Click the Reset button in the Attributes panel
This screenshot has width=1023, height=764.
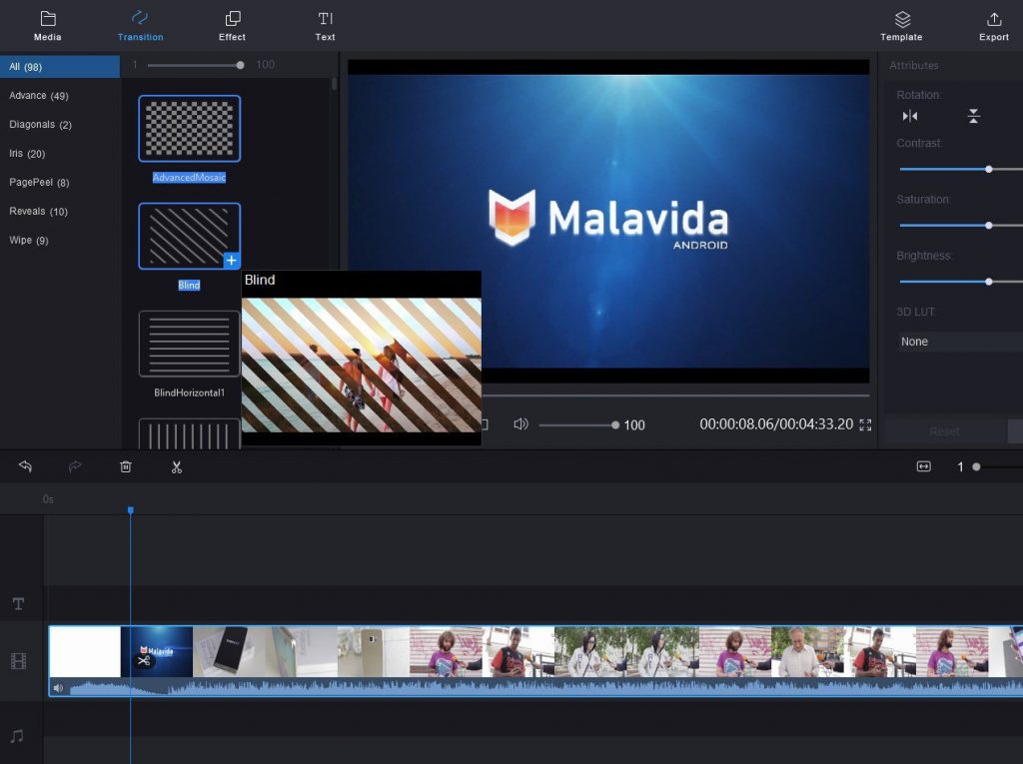[943, 430]
